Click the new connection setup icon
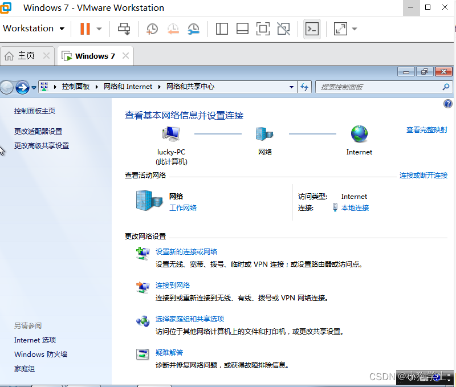This screenshot has height=387, width=456. click(x=143, y=254)
